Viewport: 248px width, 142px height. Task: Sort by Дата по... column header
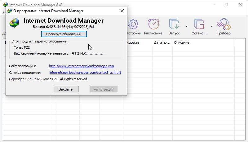[x=162, y=42]
